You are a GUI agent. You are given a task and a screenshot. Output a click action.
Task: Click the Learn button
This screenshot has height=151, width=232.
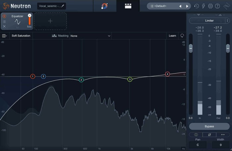click(172, 36)
